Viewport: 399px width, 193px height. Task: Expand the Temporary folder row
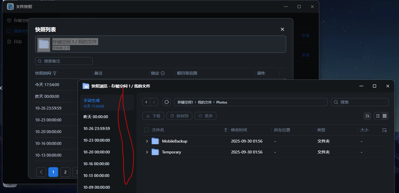coord(147,152)
